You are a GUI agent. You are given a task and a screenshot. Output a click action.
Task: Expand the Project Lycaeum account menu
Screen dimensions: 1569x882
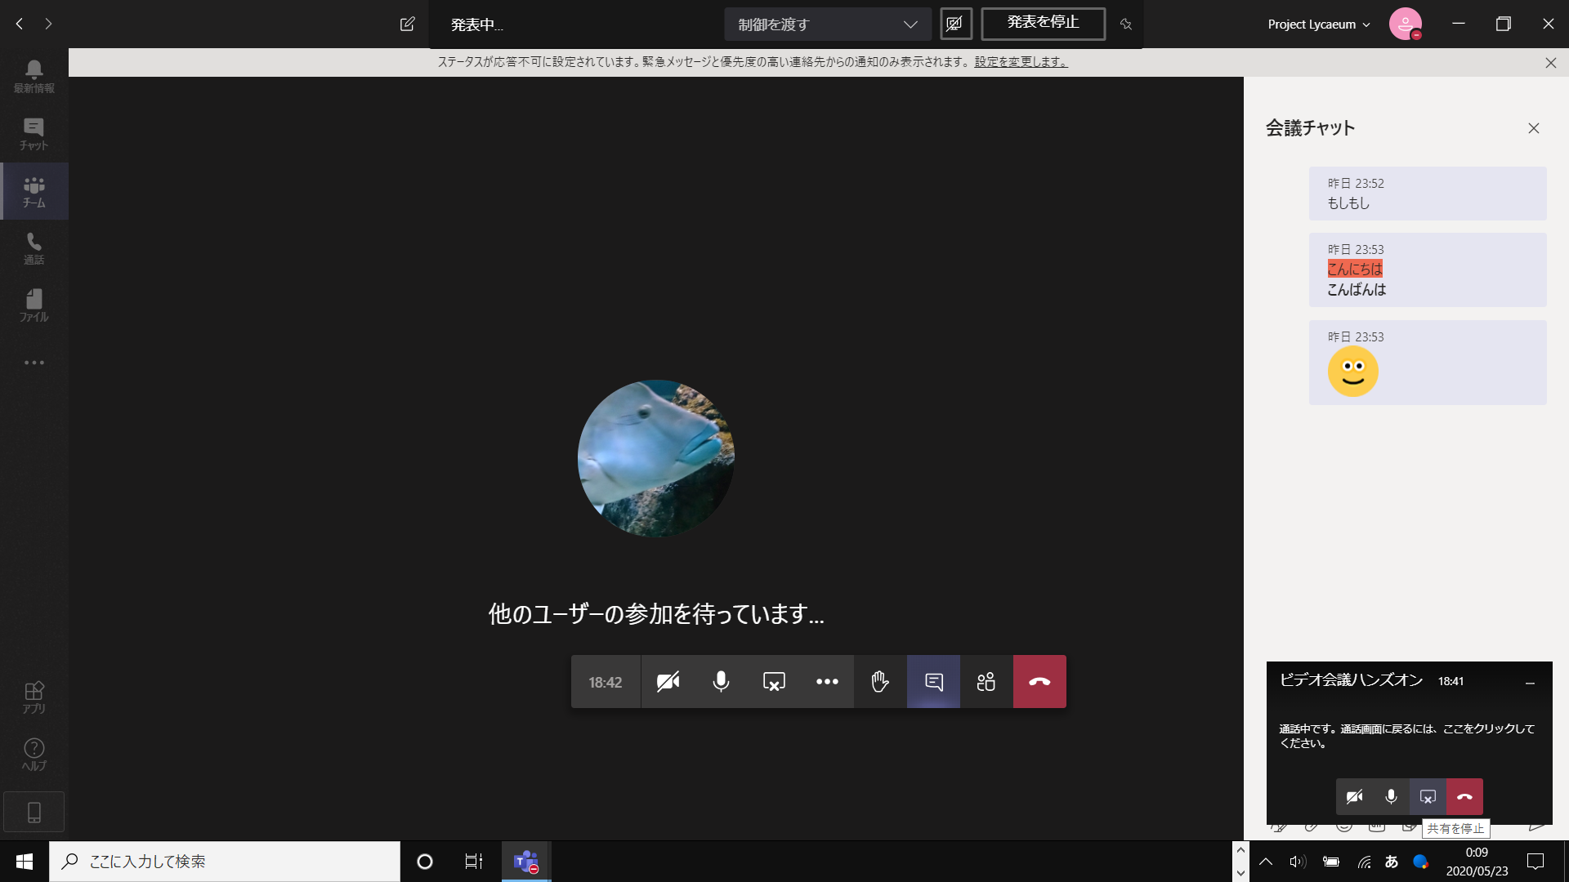pyautogui.click(x=1317, y=24)
